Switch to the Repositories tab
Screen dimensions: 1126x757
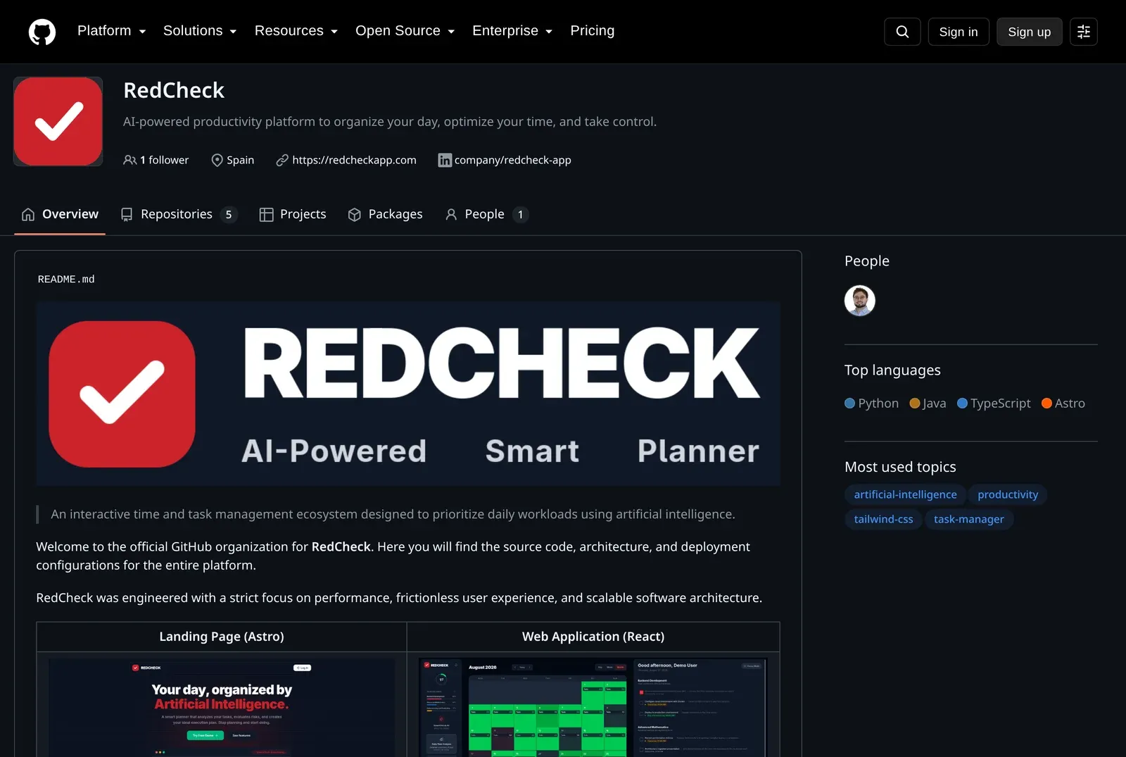tap(179, 215)
